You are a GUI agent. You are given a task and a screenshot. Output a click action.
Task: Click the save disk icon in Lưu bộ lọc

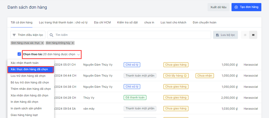tap(217, 35)
